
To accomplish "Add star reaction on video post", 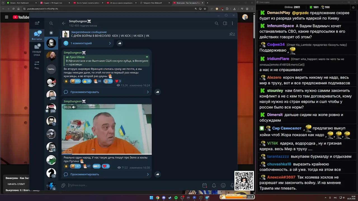I will [x=66, y=166].
